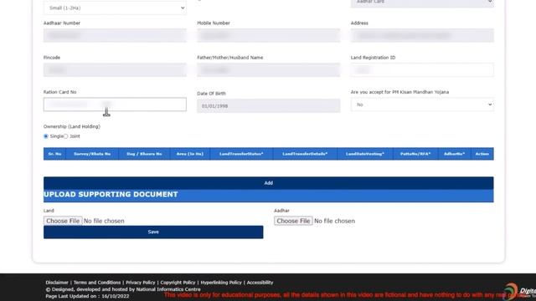Click the PattaNo/RFA column header
Image resolution: width=536 pixels, height=301 pixels.
click(x=415, y=154)
